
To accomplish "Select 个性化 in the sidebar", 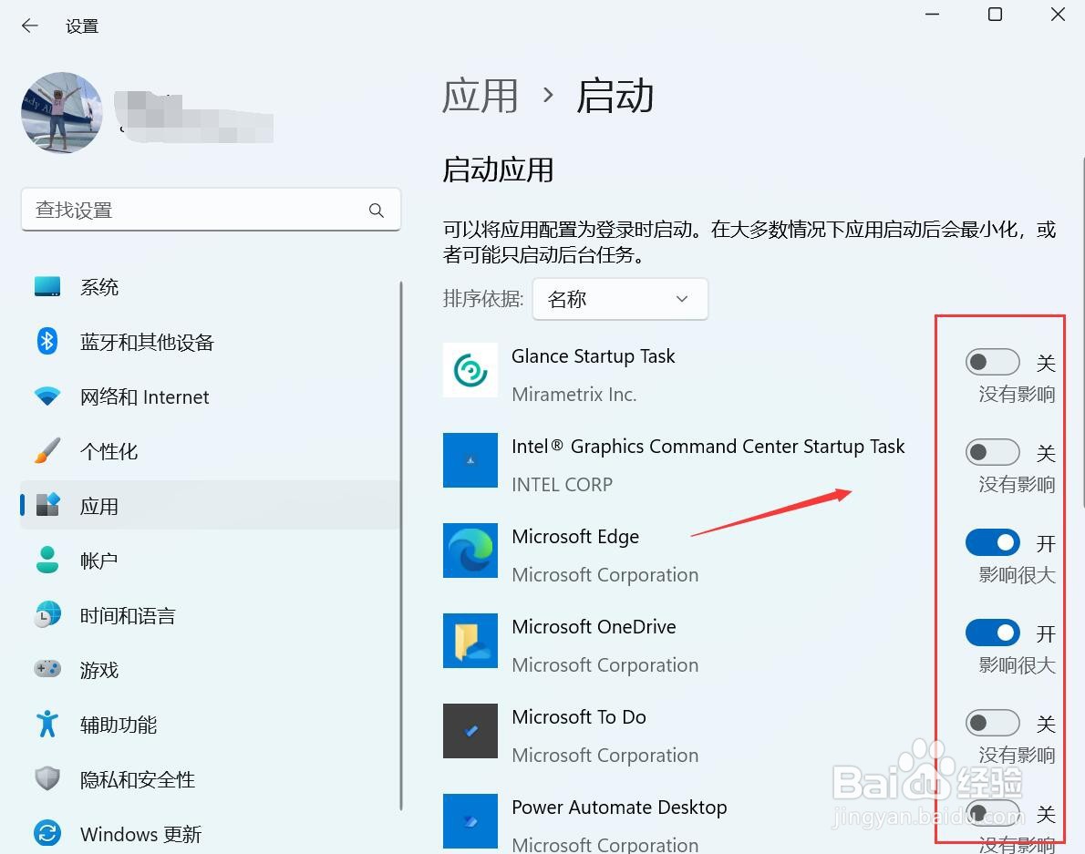I will tap(210, 451).
